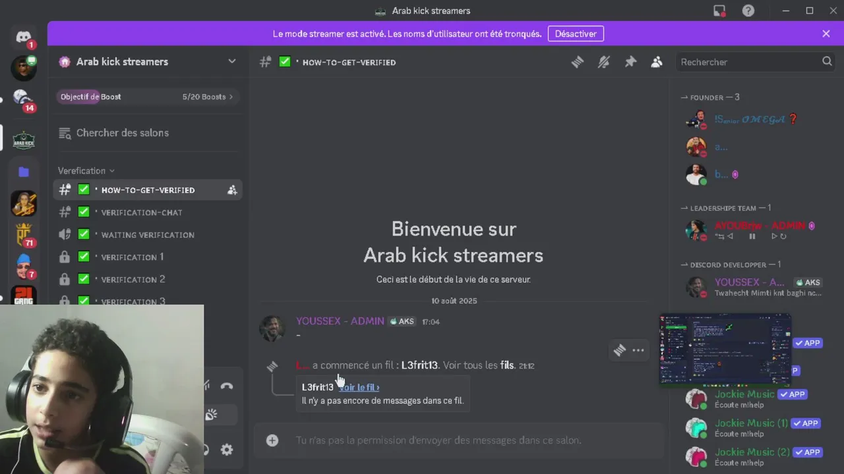Open the 5/20 Boosts chevron
This screenshot has height=474, width=844.
tap(231, 97)
